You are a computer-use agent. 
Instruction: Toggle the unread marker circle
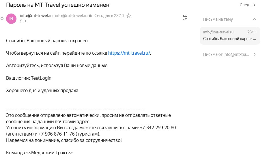click(2, 19)
